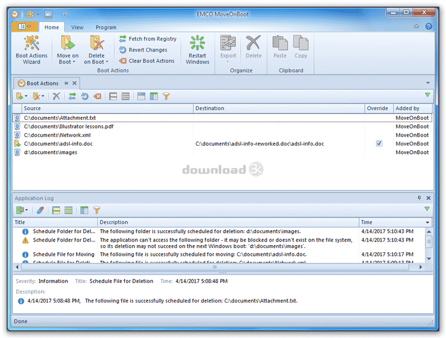Close the Application Log panel
This screenshot has width=446, height=338.
point(429,198)
